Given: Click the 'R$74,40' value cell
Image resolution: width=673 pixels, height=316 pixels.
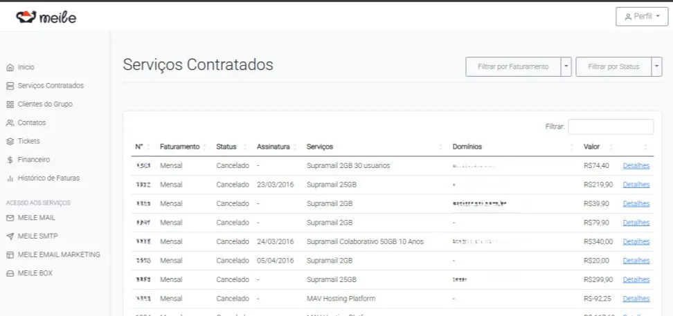Looking at the screenshot, I should point(596,165).
